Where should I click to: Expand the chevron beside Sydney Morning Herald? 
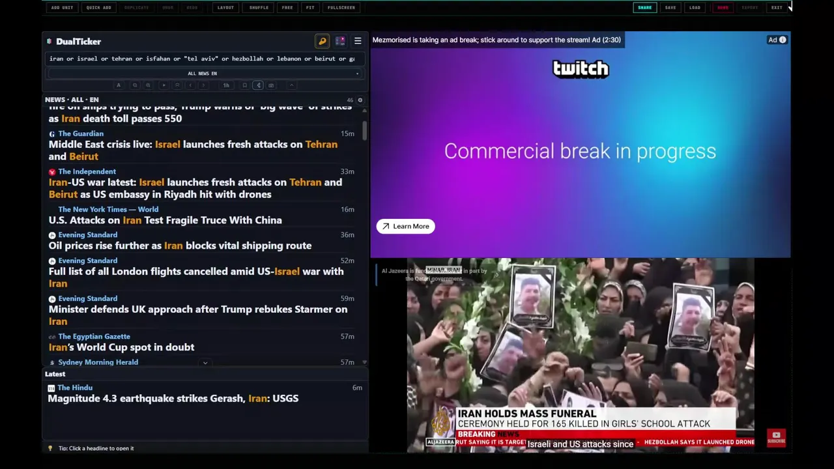[205, 363]
